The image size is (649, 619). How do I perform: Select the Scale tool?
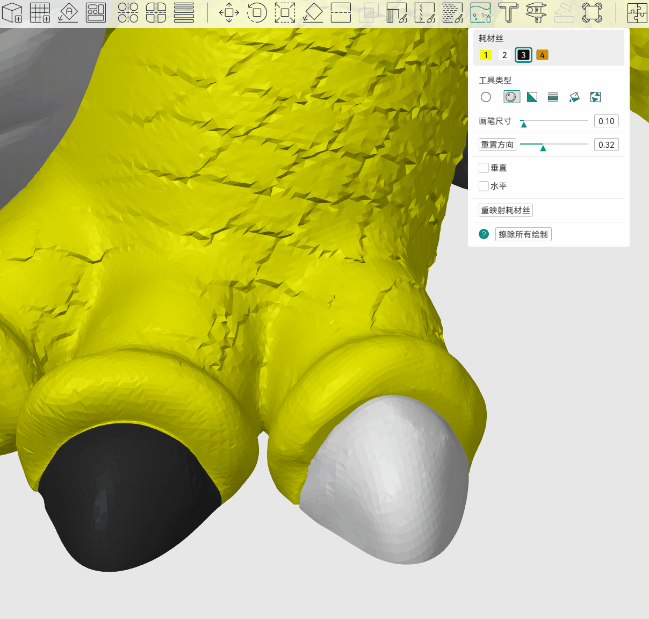pos(285,12)
